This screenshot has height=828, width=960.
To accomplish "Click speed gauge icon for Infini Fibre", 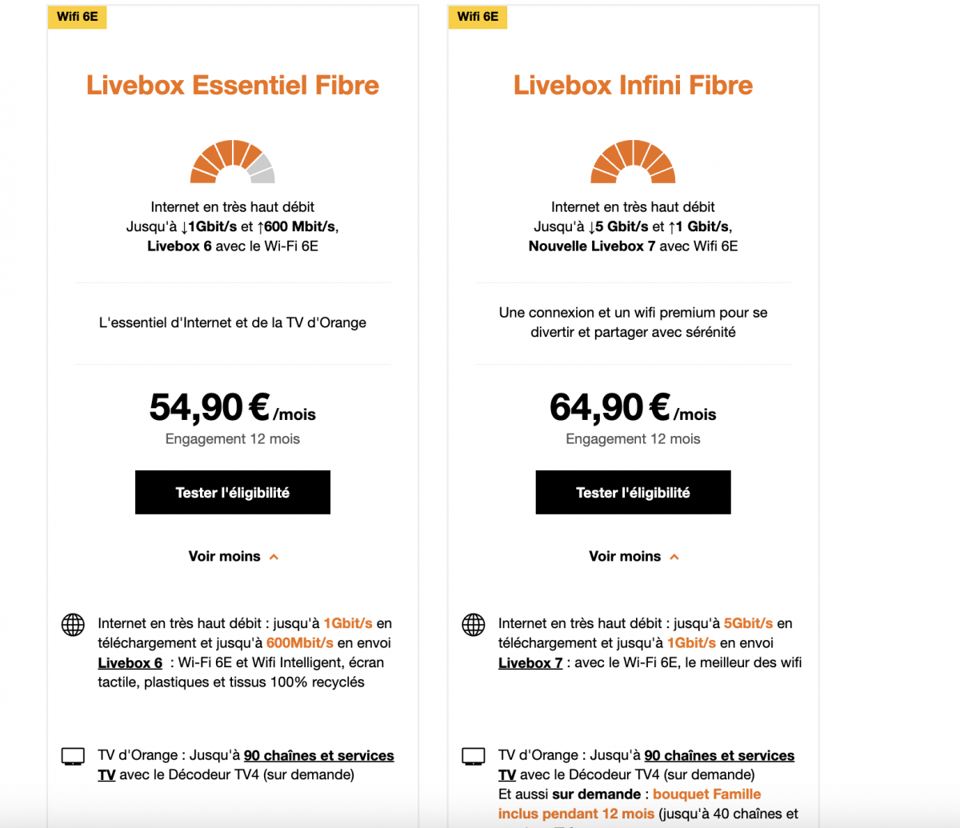I will 633,162.
